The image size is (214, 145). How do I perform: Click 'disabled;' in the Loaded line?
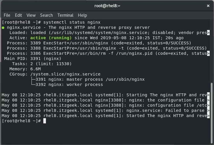click(164, 33)
